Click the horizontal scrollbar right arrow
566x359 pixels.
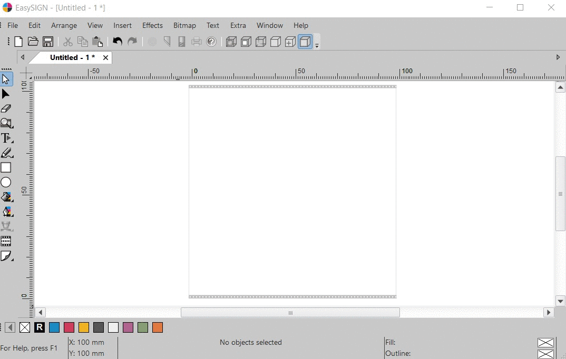[x=549, y=313]
